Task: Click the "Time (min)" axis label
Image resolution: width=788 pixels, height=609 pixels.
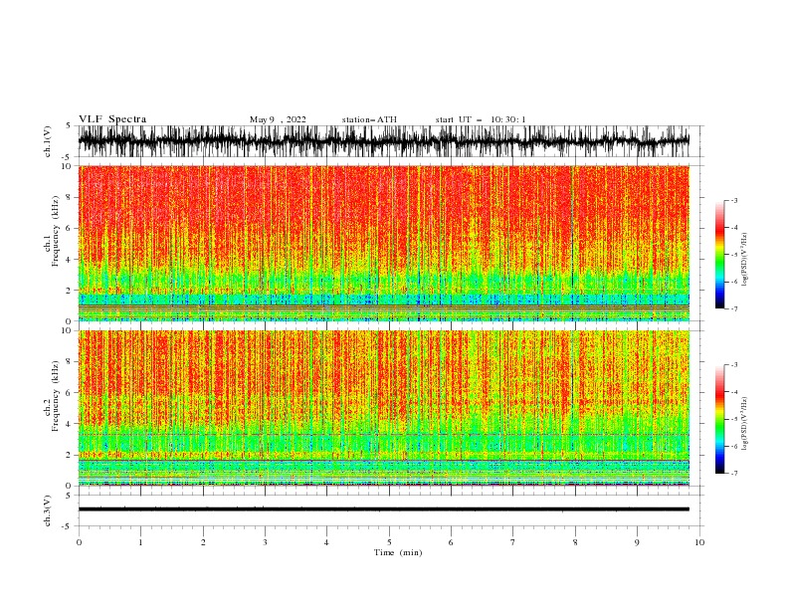Action: pos(398,552)
